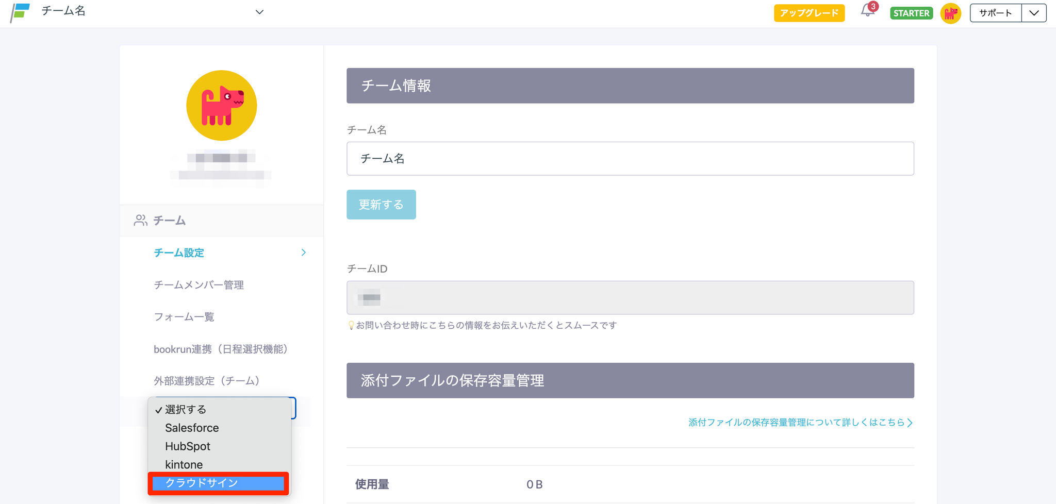Click the アップグレード button
This screenshot has height=504, width=1056.
tap(809, 13)
